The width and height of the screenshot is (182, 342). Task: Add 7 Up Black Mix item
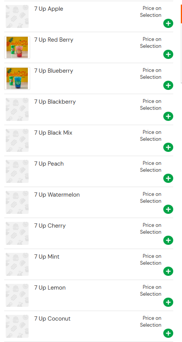coord(168,147)
